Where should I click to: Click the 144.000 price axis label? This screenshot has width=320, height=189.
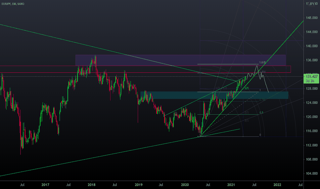312,32
